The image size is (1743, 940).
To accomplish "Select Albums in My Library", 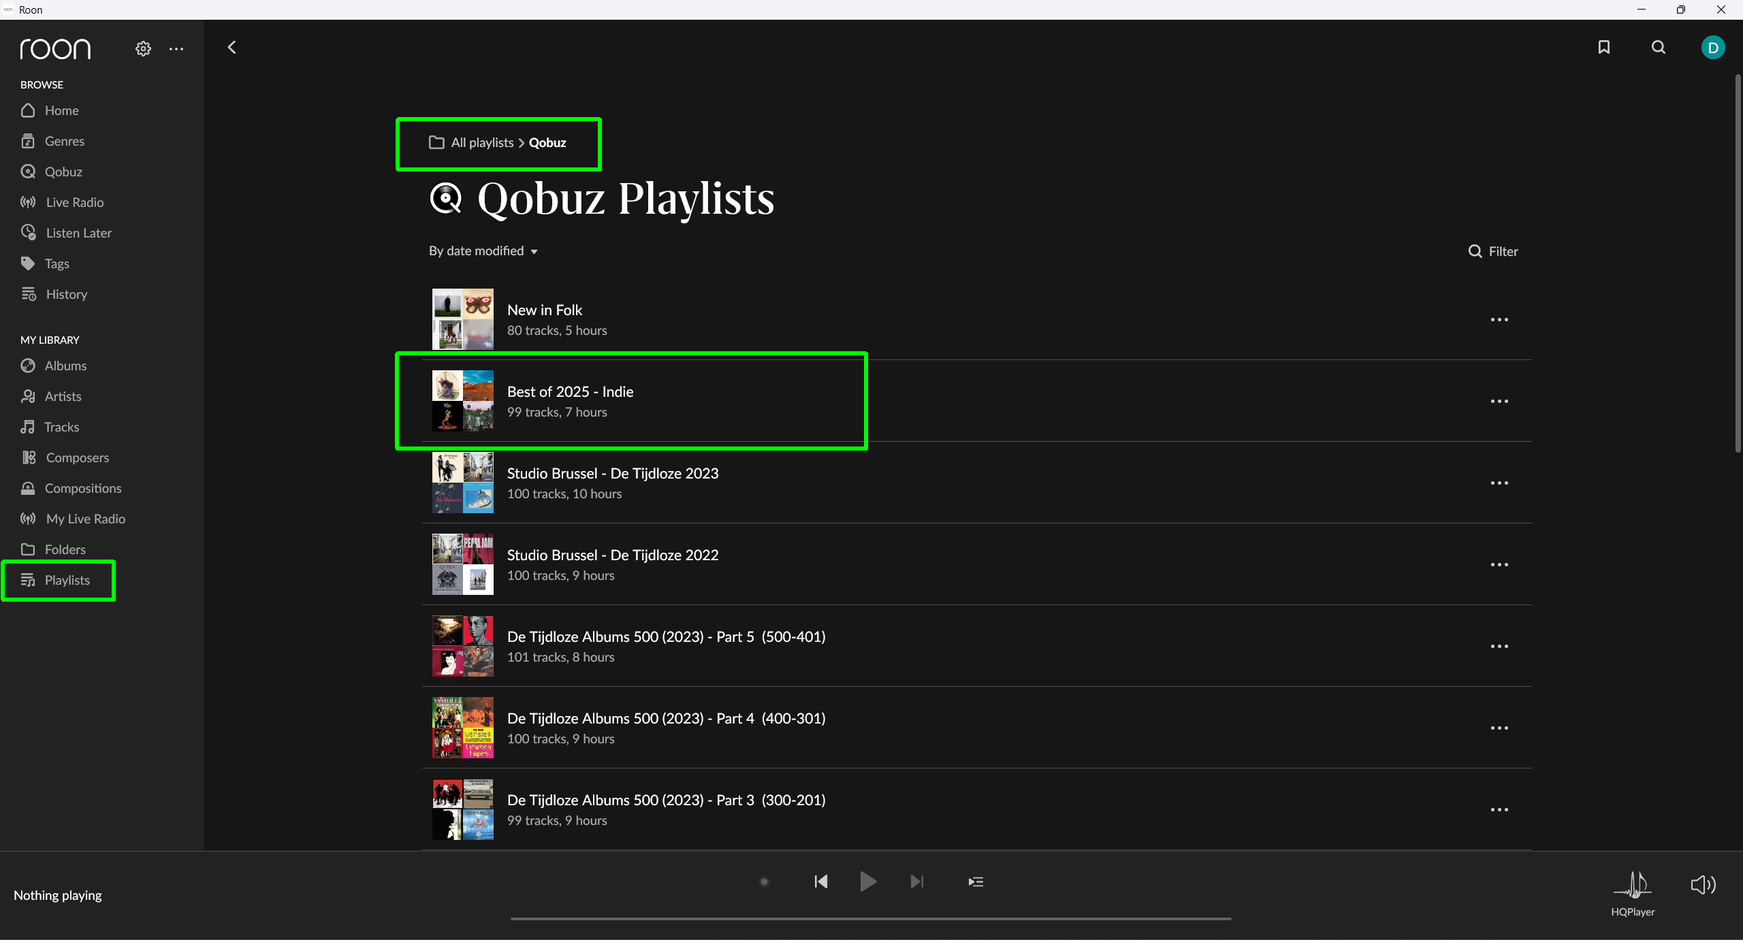I will coord(65,366).
